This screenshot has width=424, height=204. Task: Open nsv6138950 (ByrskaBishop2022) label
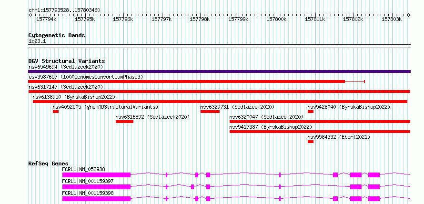pyautogui.click(x=74, y=97)
